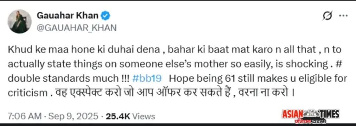This screenshot has height=126, width=356.
Task: Open the @GAUAHAR_KHAN handle link
Action: 76,28
